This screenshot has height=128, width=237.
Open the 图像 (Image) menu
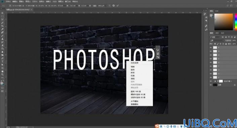[x=21, y=1]
